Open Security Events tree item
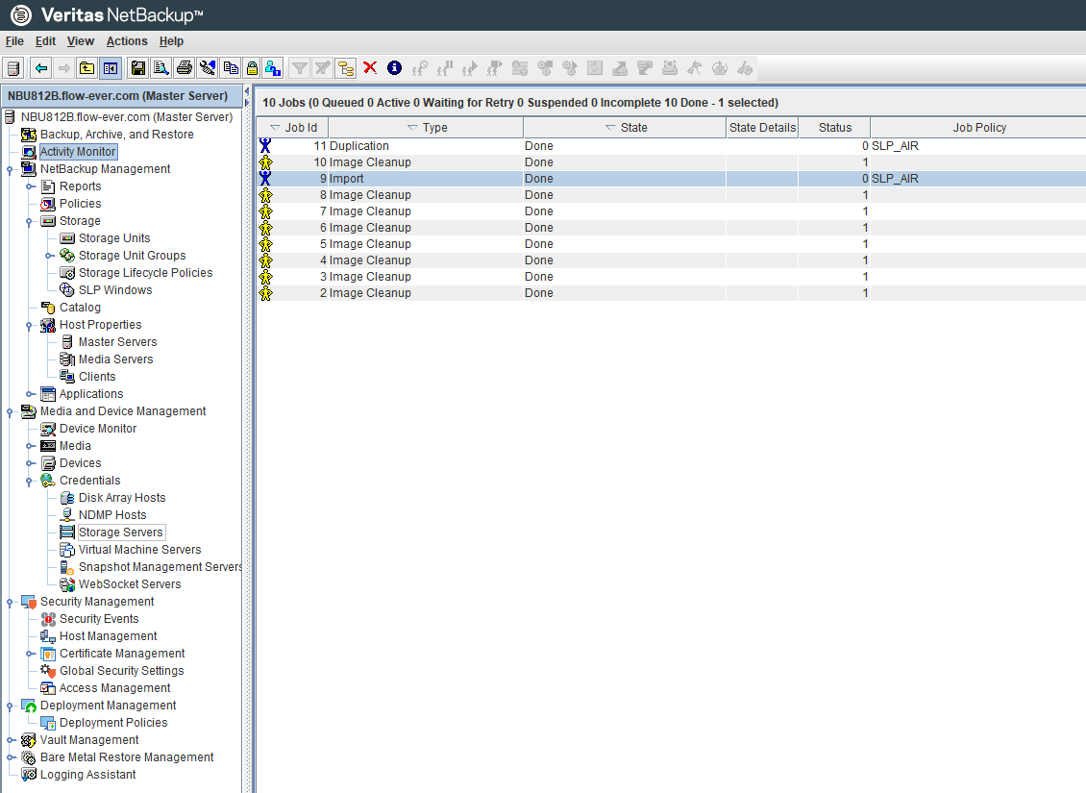 click(x=99, y=619)
